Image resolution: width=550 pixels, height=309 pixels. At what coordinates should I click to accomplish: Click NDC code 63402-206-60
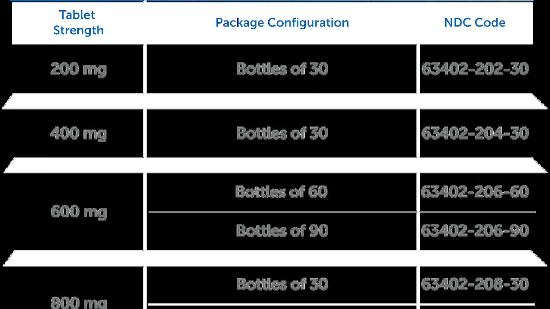(x=475, y=192)
